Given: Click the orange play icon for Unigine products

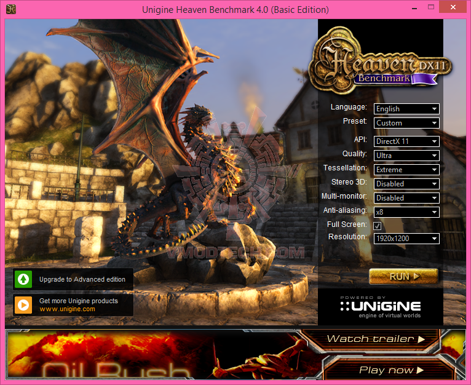Looking at the screenshot, I should [23, 305].
